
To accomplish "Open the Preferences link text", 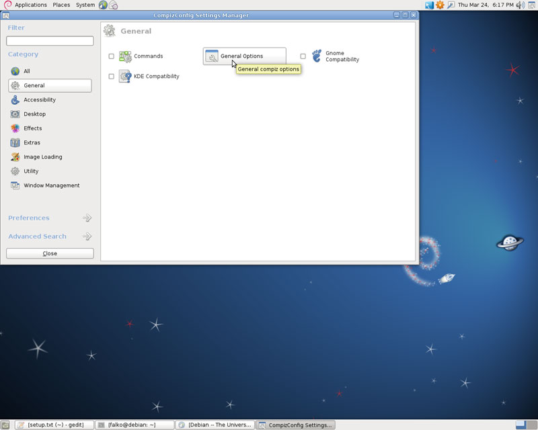I will [29, 218].
